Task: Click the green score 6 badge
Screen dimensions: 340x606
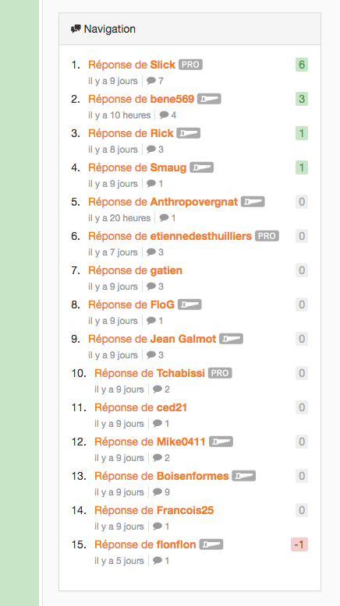Action: [x=302, y=65]
